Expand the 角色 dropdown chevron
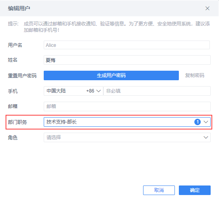219x199 pixels. point(206,137)
